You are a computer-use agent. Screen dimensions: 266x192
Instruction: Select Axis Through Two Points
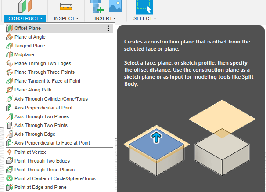pyautogui.click(x=59, y=125)
